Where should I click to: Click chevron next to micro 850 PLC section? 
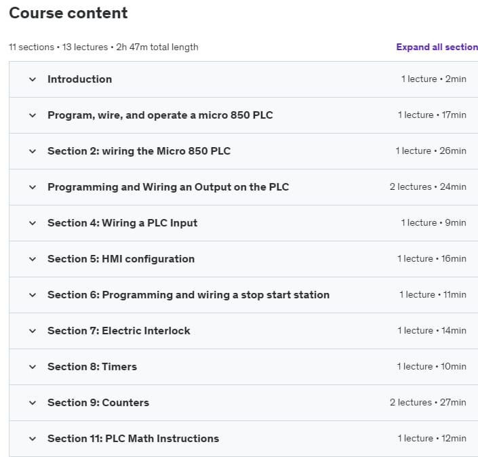[32, 115]
